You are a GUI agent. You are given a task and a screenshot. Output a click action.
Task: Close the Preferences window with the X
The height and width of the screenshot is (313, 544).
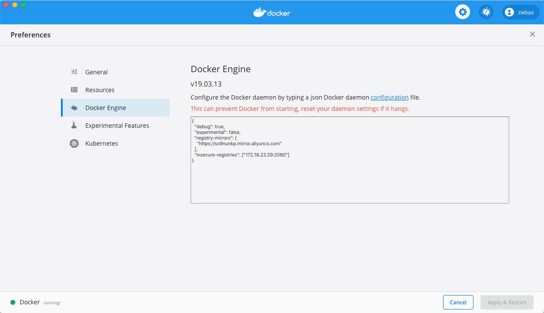pos(532,34)
